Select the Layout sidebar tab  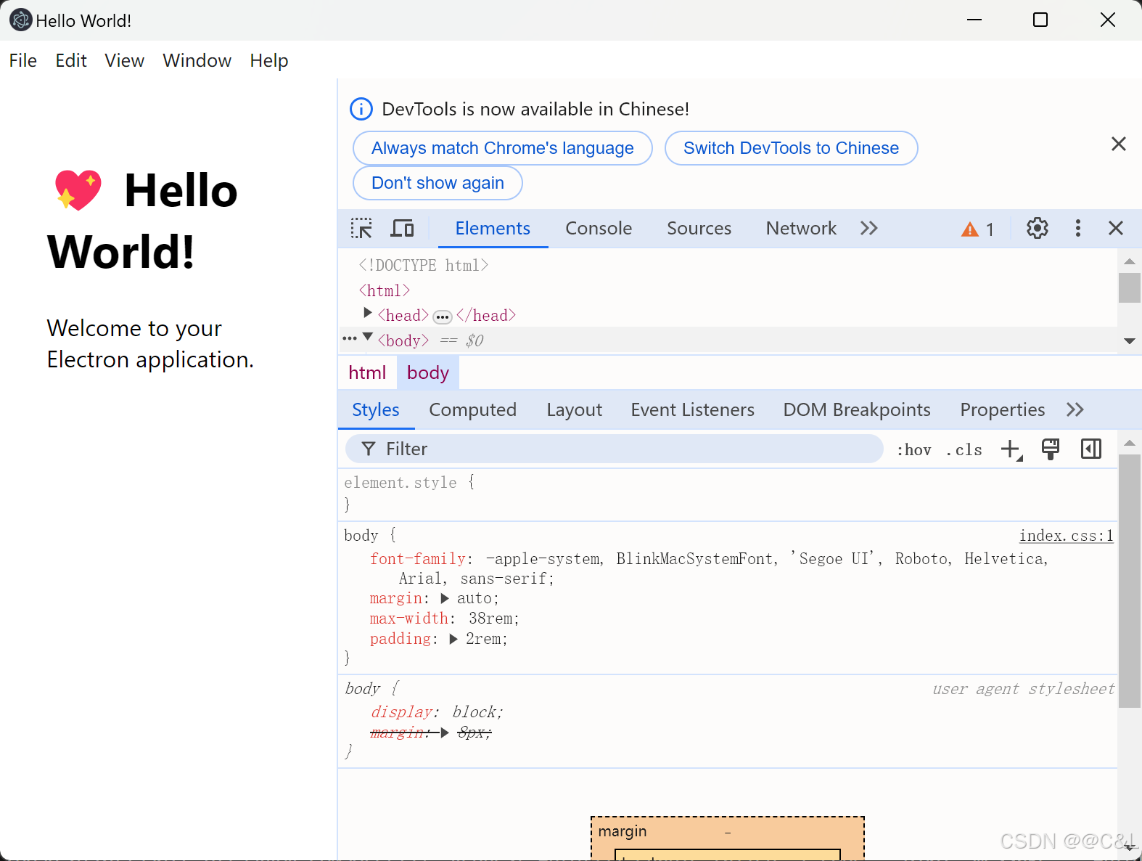point(574,410)
